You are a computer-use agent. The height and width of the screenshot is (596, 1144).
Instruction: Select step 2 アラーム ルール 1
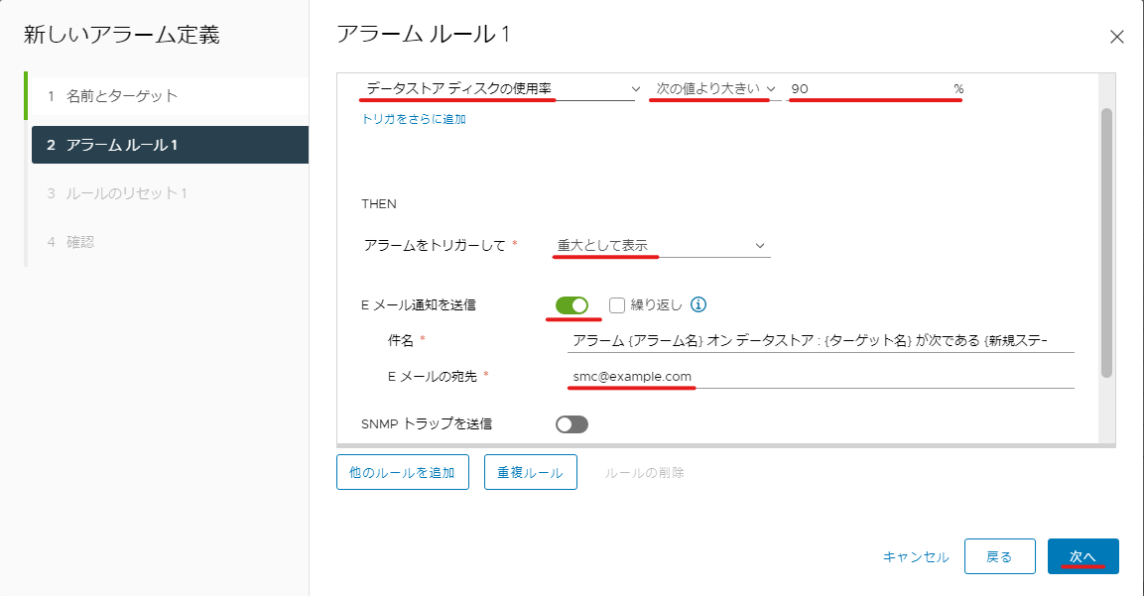(x=170, y=145)
